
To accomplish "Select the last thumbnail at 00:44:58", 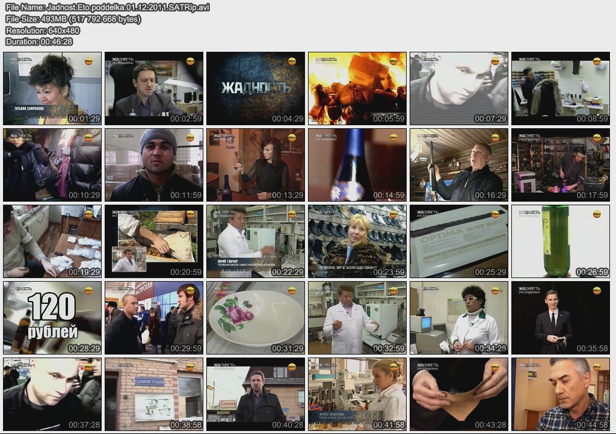I will 561,394.
